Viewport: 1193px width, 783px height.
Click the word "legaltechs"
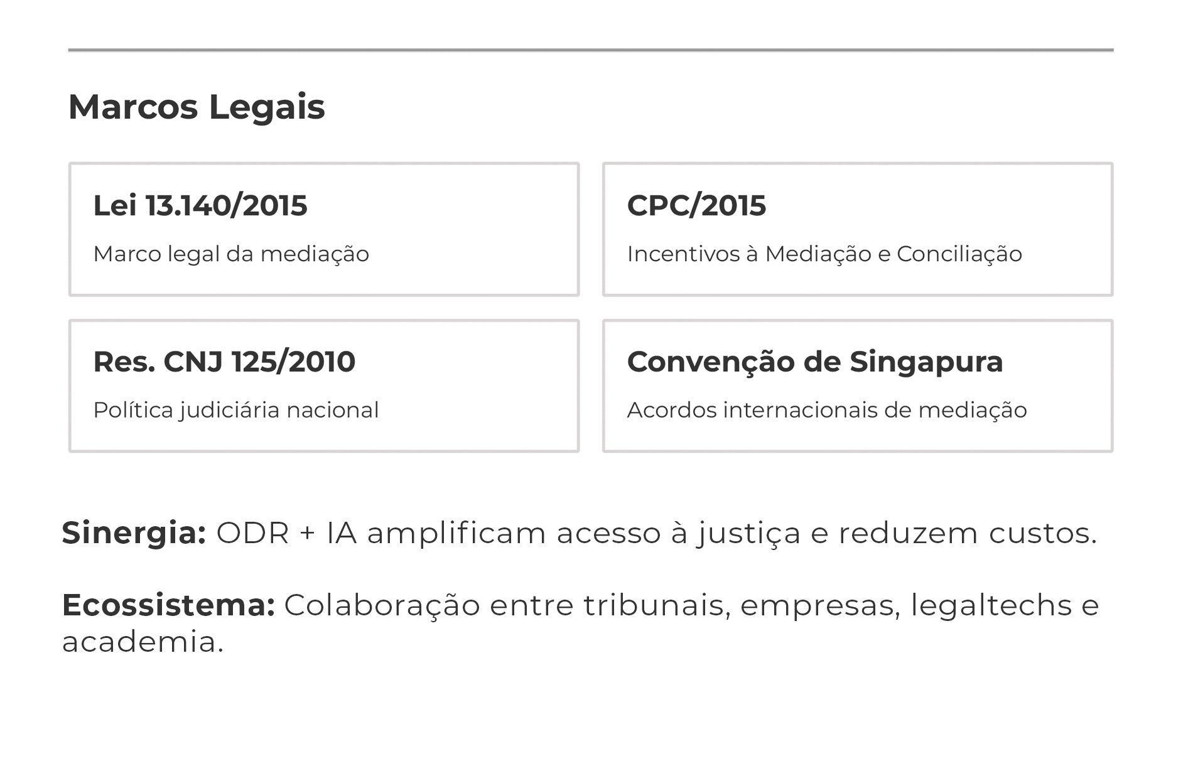(x=991, y=607)
